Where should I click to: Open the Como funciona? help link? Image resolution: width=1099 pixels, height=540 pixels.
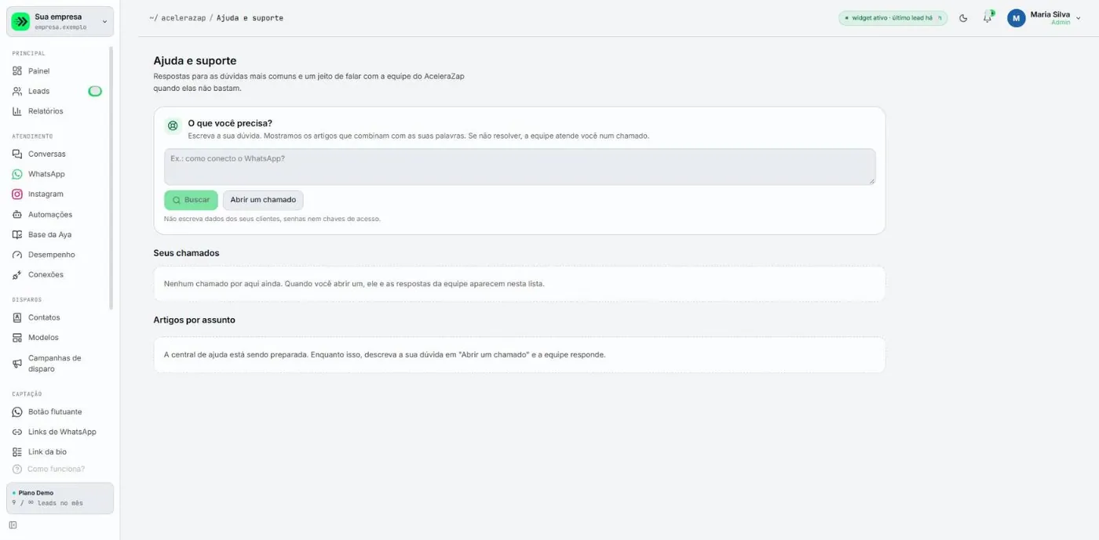[49, 469]
